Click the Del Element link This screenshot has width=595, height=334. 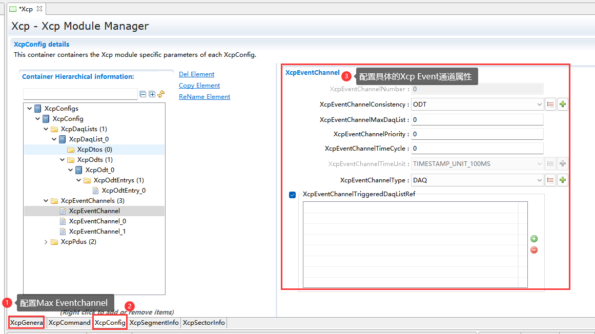pyautogui.click(x=196, y=74)
